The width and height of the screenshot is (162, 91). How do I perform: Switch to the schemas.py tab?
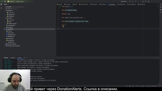[141, 4]
